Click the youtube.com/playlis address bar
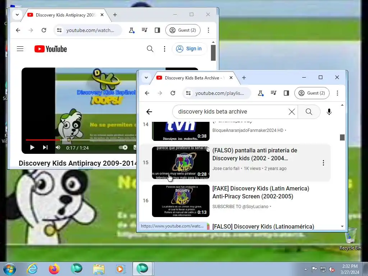This screenshot has height=276, width=368. tap(219, 93)
